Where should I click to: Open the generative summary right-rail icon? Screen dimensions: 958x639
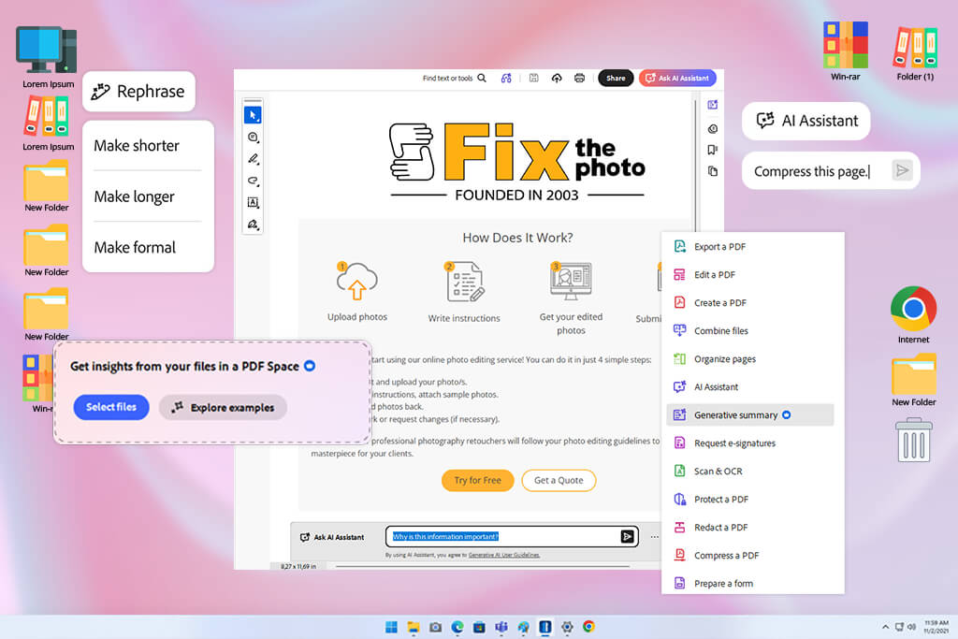[712, 105]
